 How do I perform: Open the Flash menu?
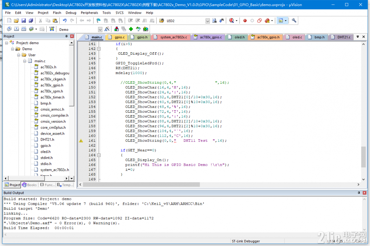pyautogui.click(x=57, y=13)
